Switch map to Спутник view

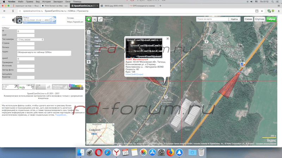click(259, 19)
